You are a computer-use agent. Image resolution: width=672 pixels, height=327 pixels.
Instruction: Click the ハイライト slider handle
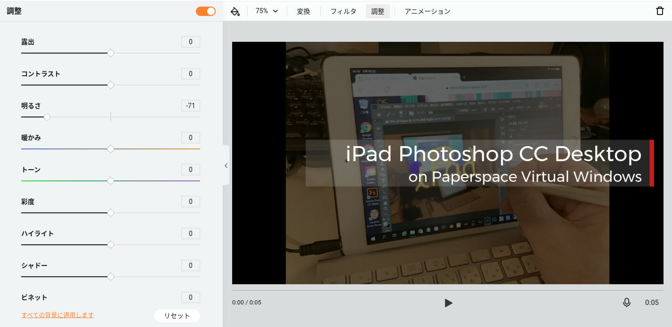coord(111,245)
